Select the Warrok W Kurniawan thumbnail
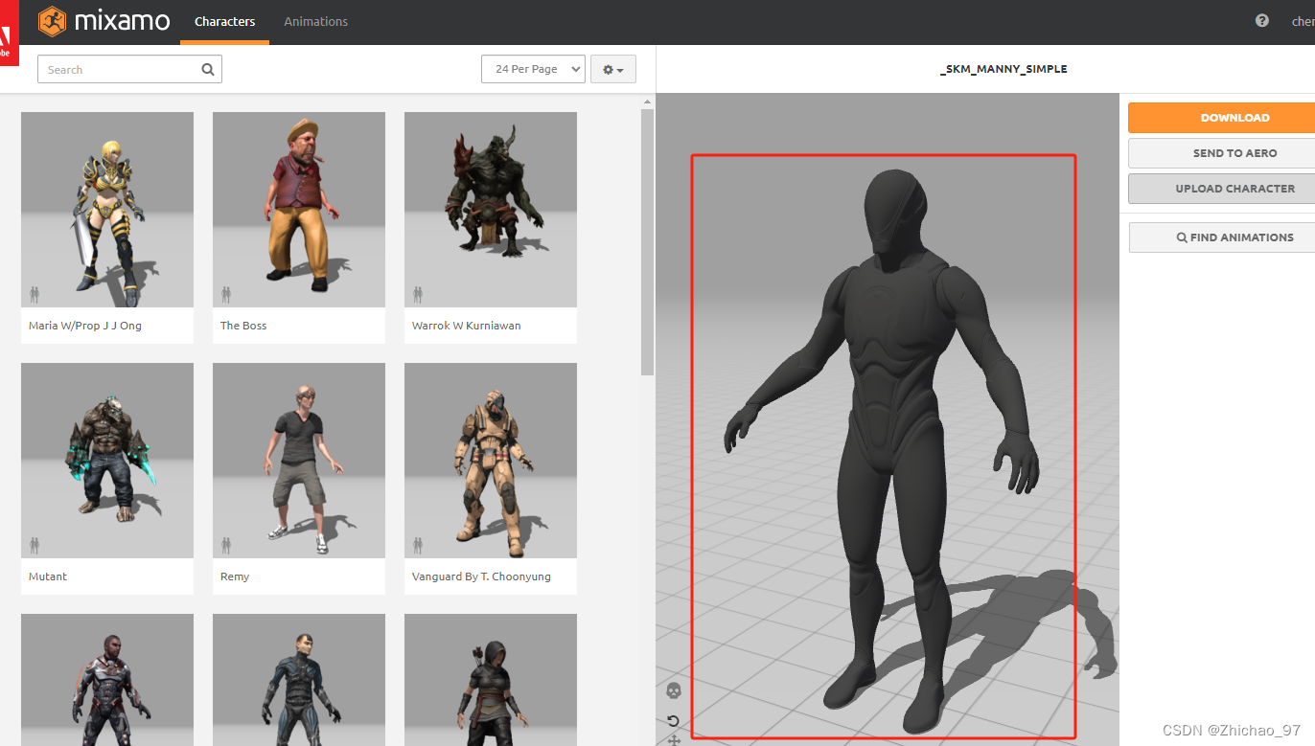 point(491,210)
